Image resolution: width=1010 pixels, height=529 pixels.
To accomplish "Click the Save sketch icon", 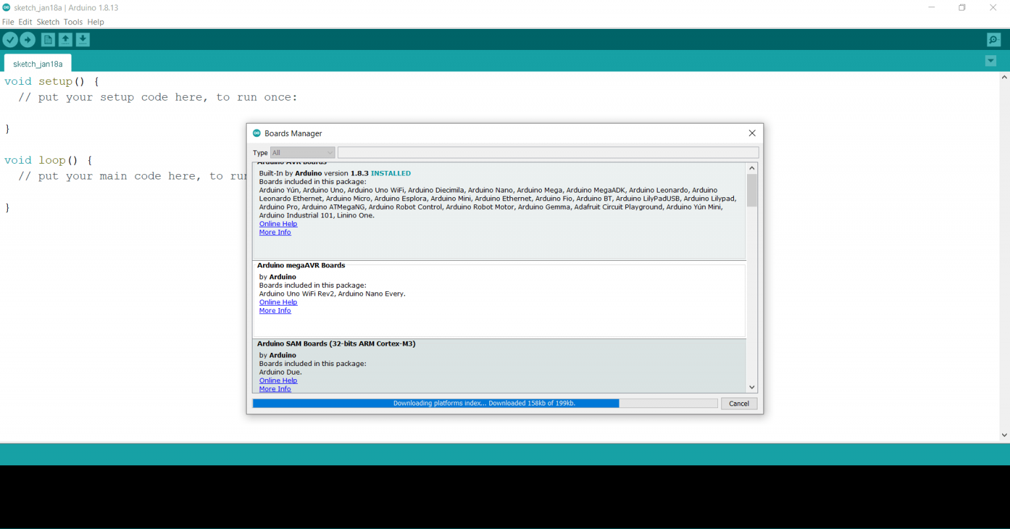I will [x=82, y=40].
